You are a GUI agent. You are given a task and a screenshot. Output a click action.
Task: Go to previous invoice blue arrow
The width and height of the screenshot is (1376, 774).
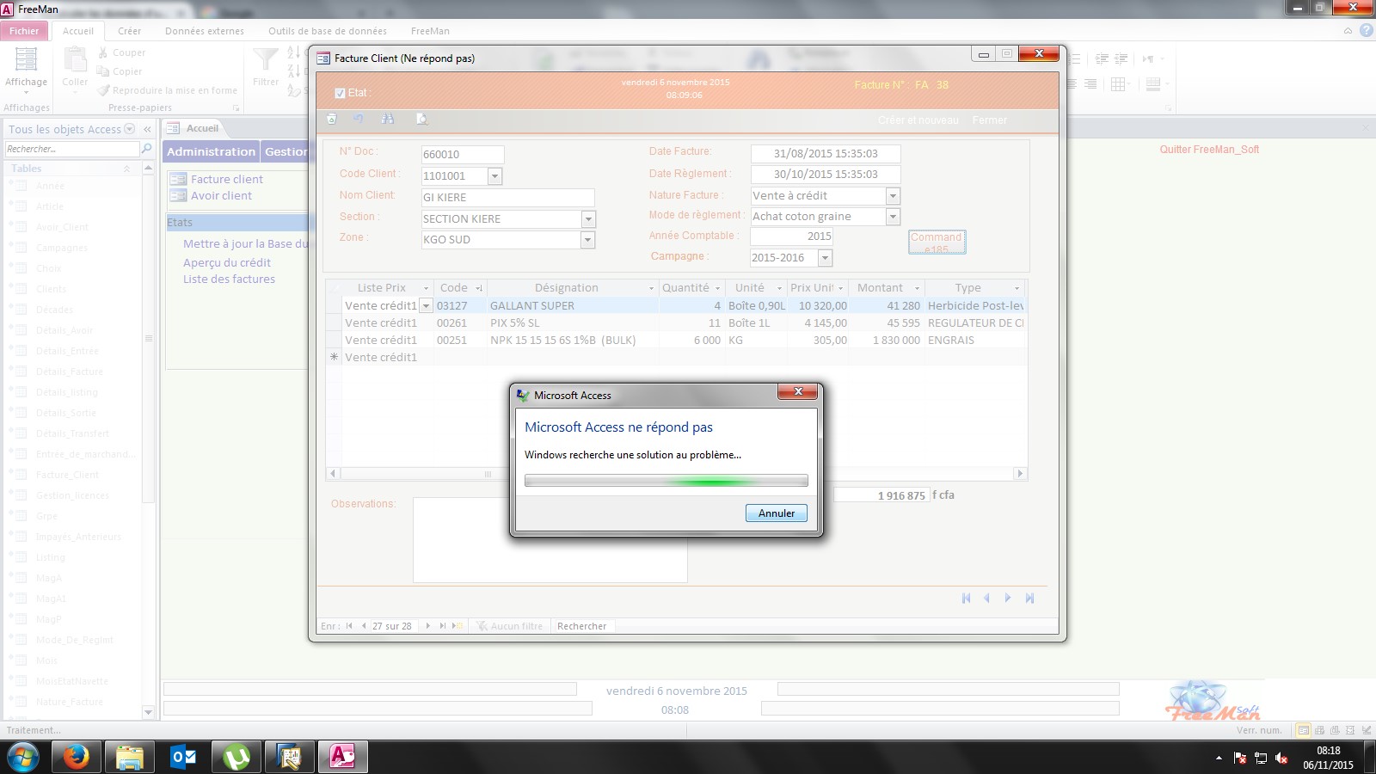[986, 598]
